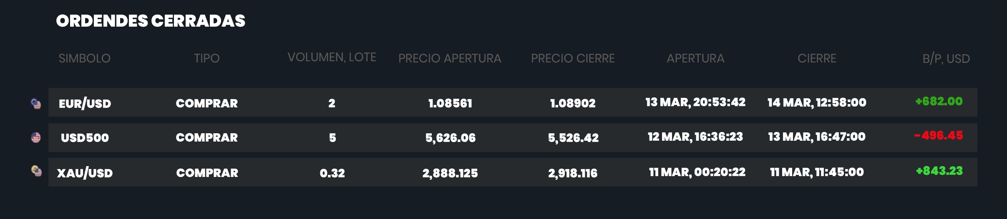Image resolution: width=1007 pixels, height=219 pixels.
Task: Click the PRECIO CIERRE column header
Action: coord(573,58)
